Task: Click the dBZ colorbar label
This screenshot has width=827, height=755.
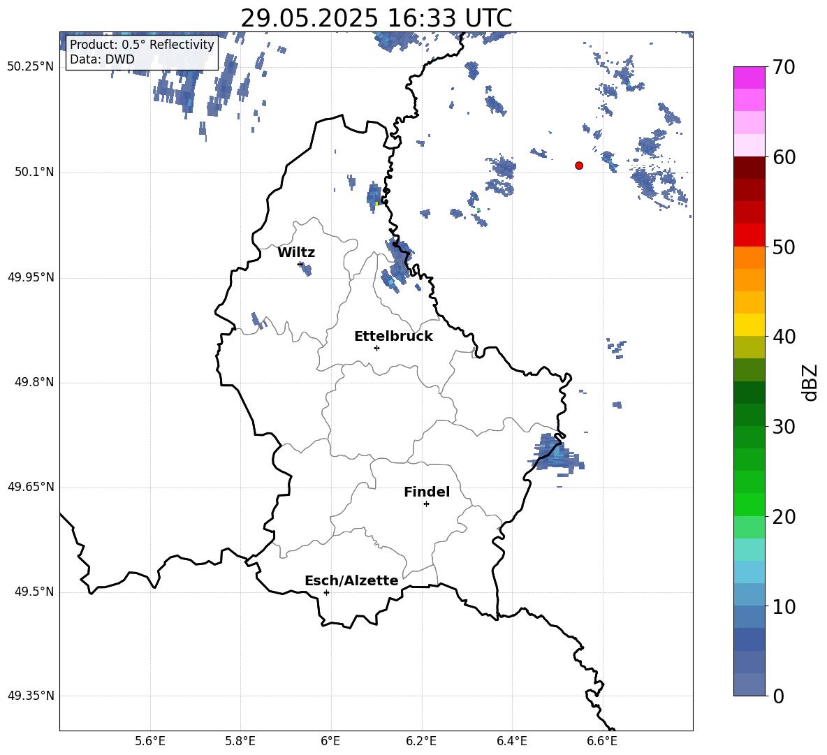Action: [811, 382]
